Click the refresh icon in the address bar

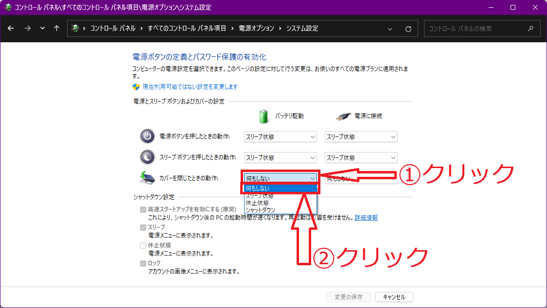(408, 28)
